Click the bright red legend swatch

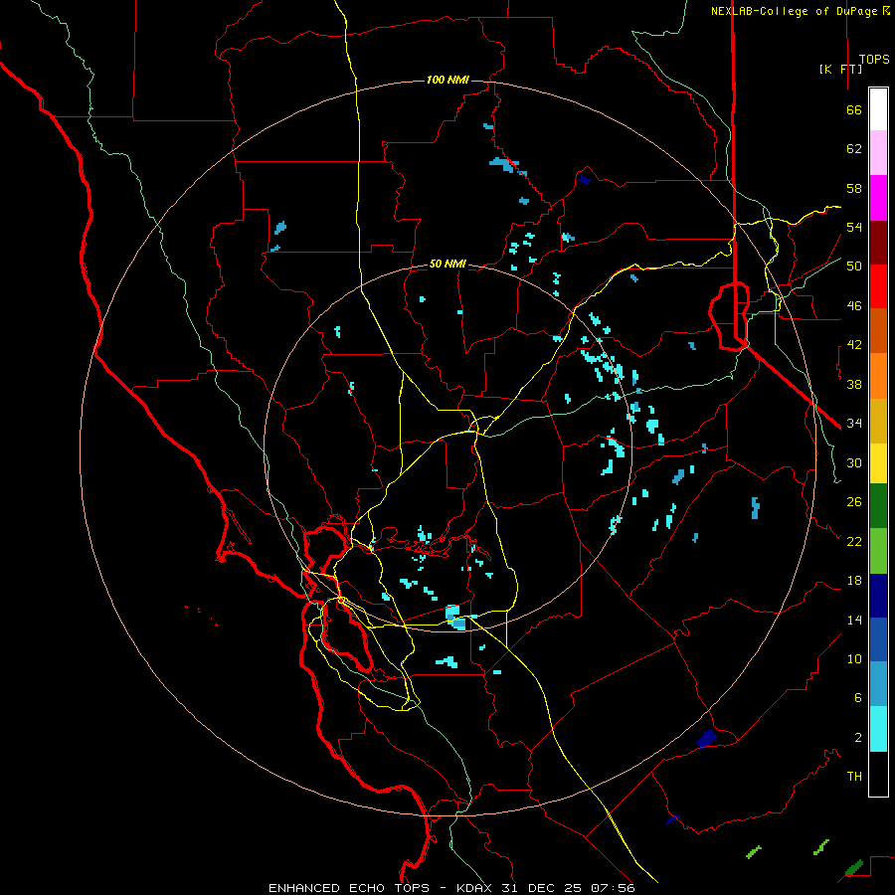[x=878, y=286]
